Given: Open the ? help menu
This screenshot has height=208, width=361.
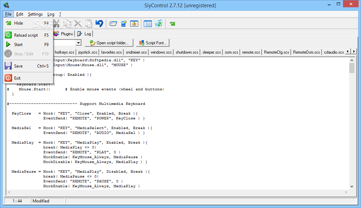Looking at the screenshot, I should pyautogui.click(x=60, y=14).
